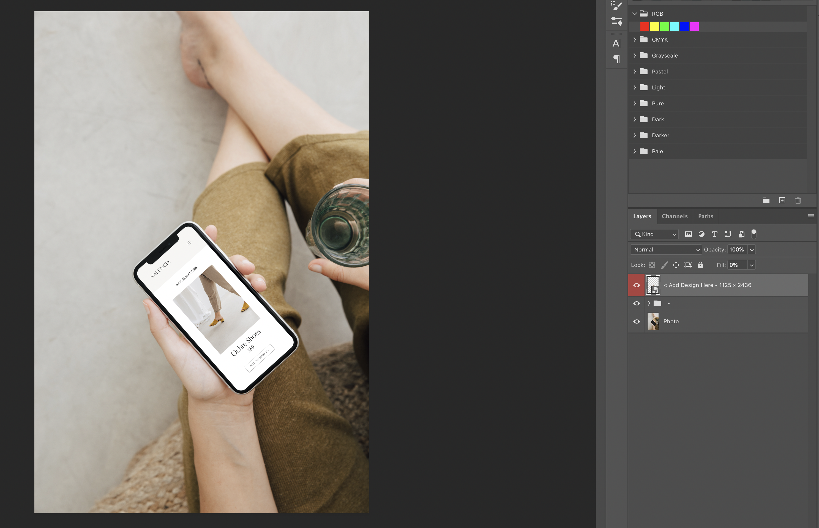Toggle visibility of Add Design Here layer
The image size is (819, 528).
(636, 285)
